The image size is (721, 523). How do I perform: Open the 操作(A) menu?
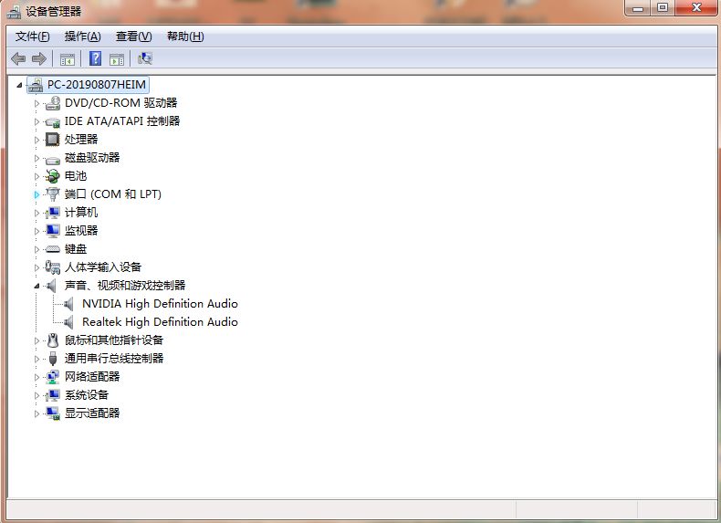pyautogui.click(x=82, y=37)
